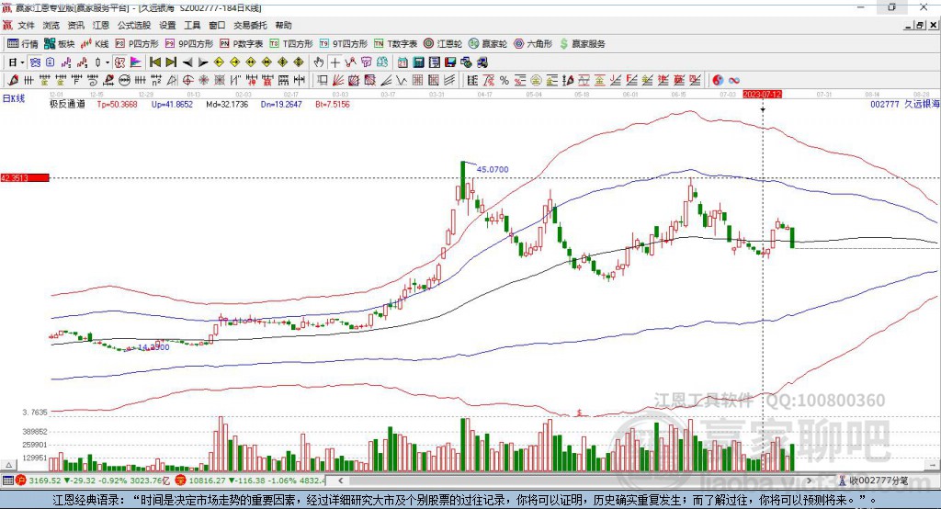The width and height of the screenshot is (941, 509).
Task: Open the 工具 menu
Action: point(192,25)
